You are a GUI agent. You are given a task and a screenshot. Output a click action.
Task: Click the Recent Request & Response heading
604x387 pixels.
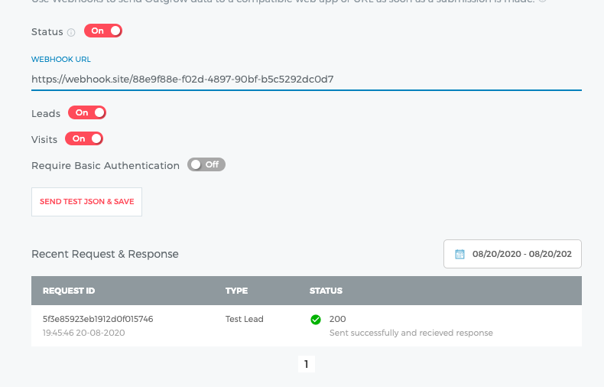(105, 254)
